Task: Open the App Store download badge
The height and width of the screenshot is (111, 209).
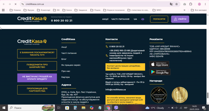Action: tap(159, 64)
